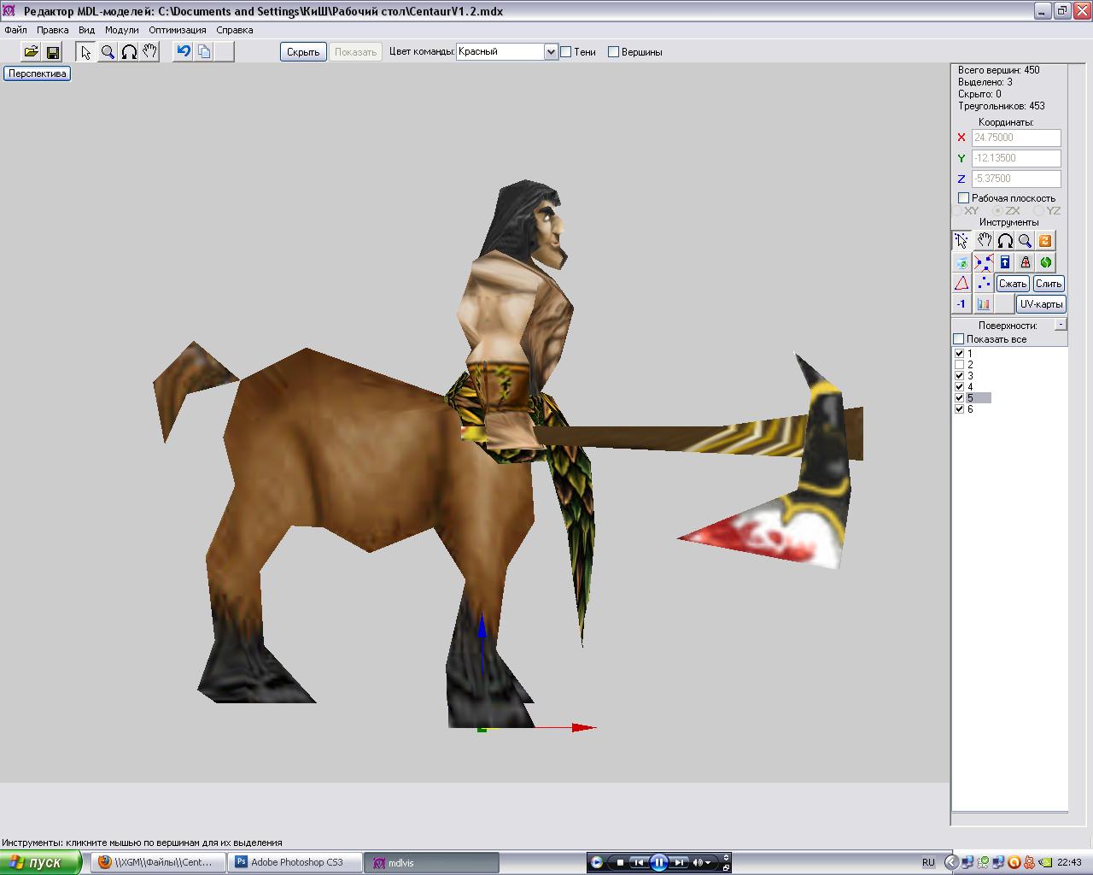Pick the rotate tool in Инструменты panel
The height and width of the screenshot is (875, 1093).
(x=1004, y=241)
